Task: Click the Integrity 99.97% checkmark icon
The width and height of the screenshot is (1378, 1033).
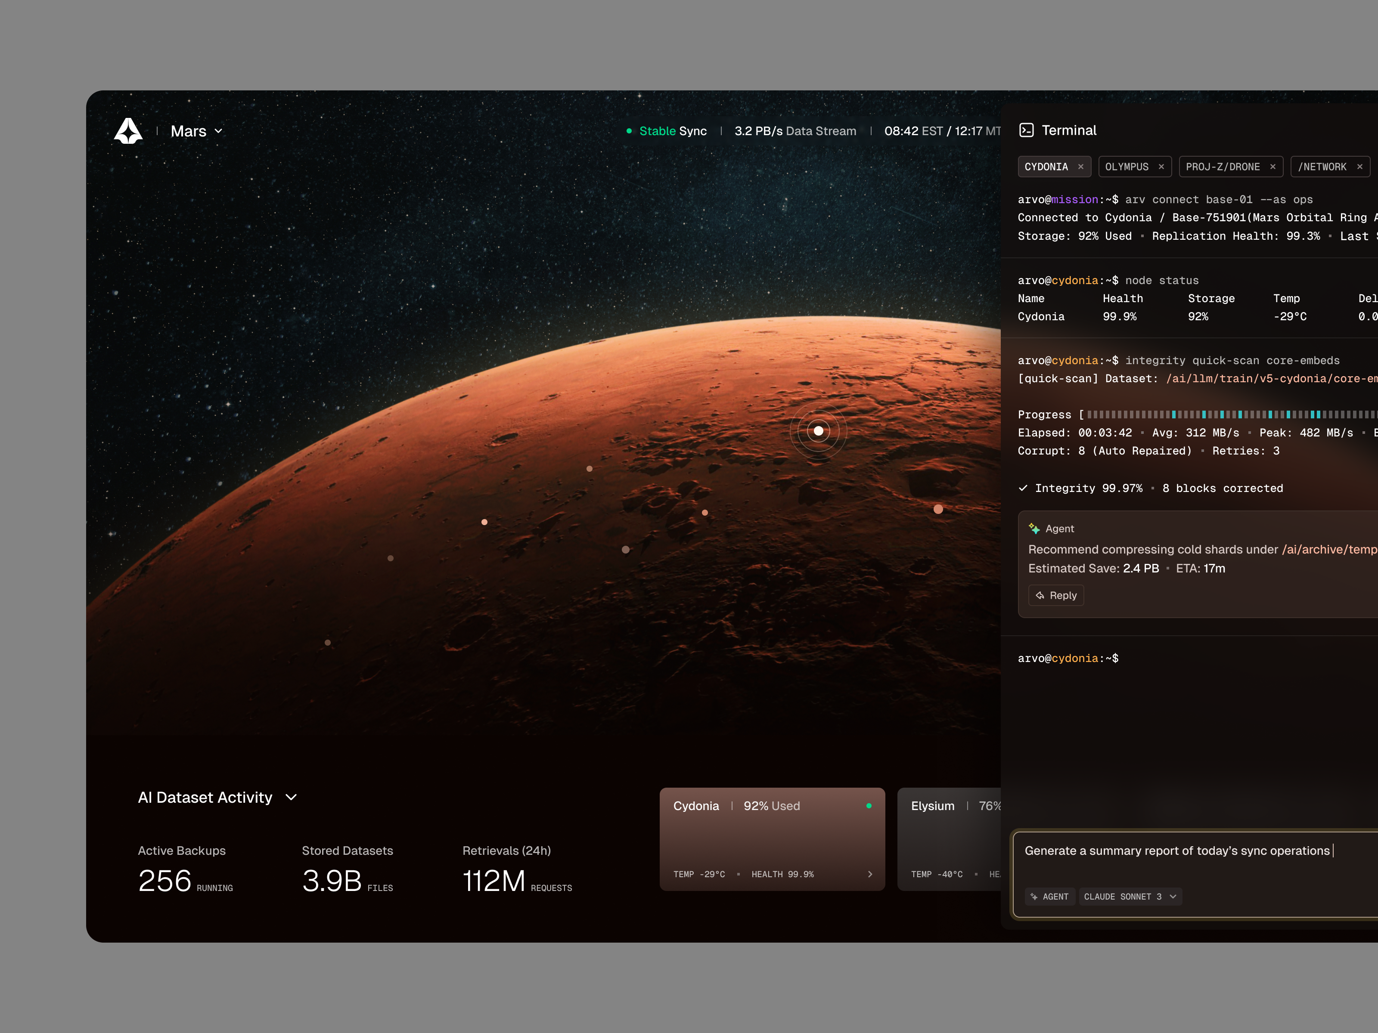Action: point(1023,488)
